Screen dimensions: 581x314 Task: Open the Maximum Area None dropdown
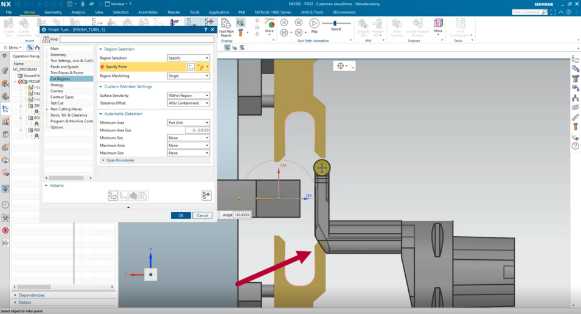[x=189, y=145]
